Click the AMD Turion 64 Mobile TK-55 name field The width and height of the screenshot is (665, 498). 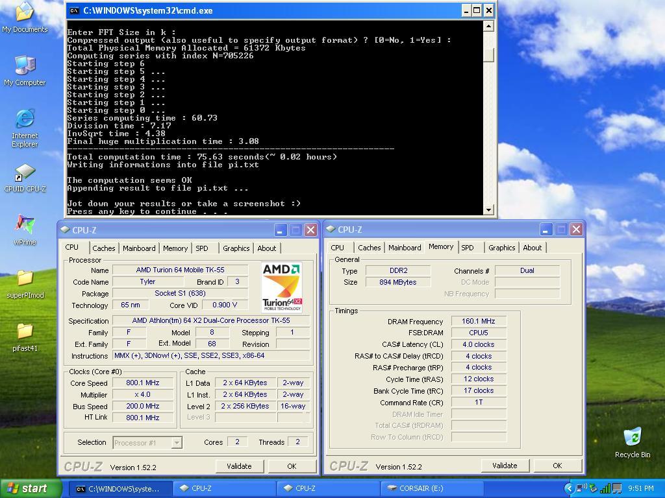click(181, 270)
